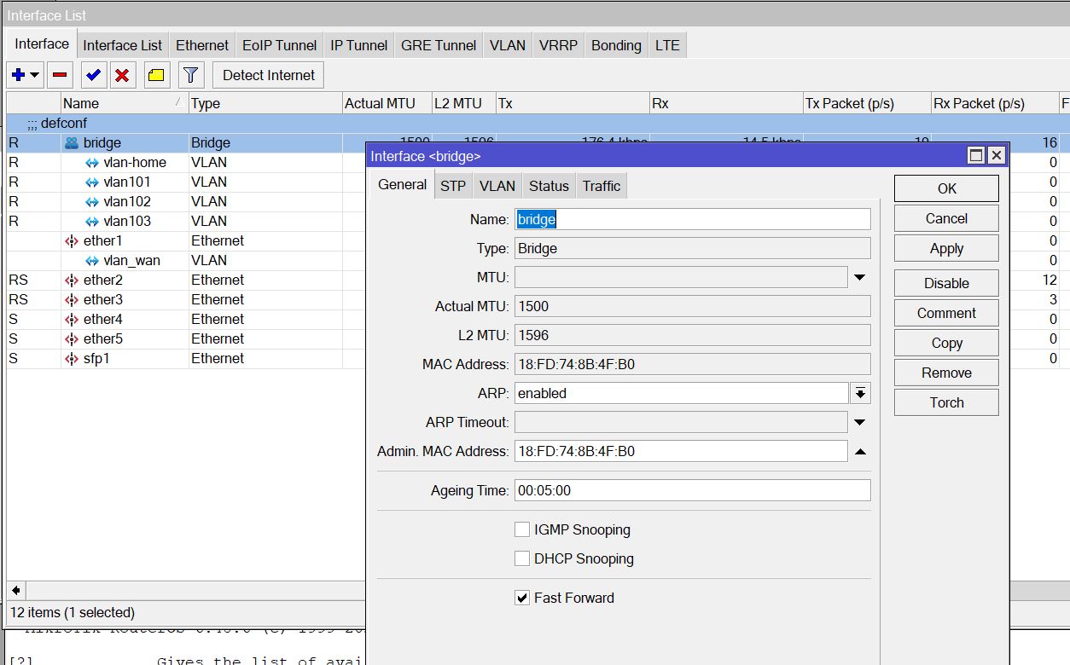
Task: Enable the IGMP Snooping checkbox
Action: click(522, 530)
